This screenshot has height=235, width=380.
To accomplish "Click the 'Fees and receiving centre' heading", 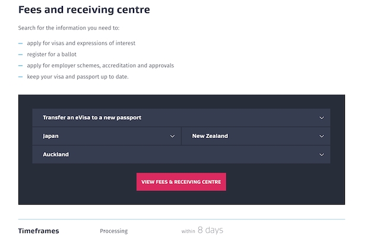I will [x=84, y=10].
